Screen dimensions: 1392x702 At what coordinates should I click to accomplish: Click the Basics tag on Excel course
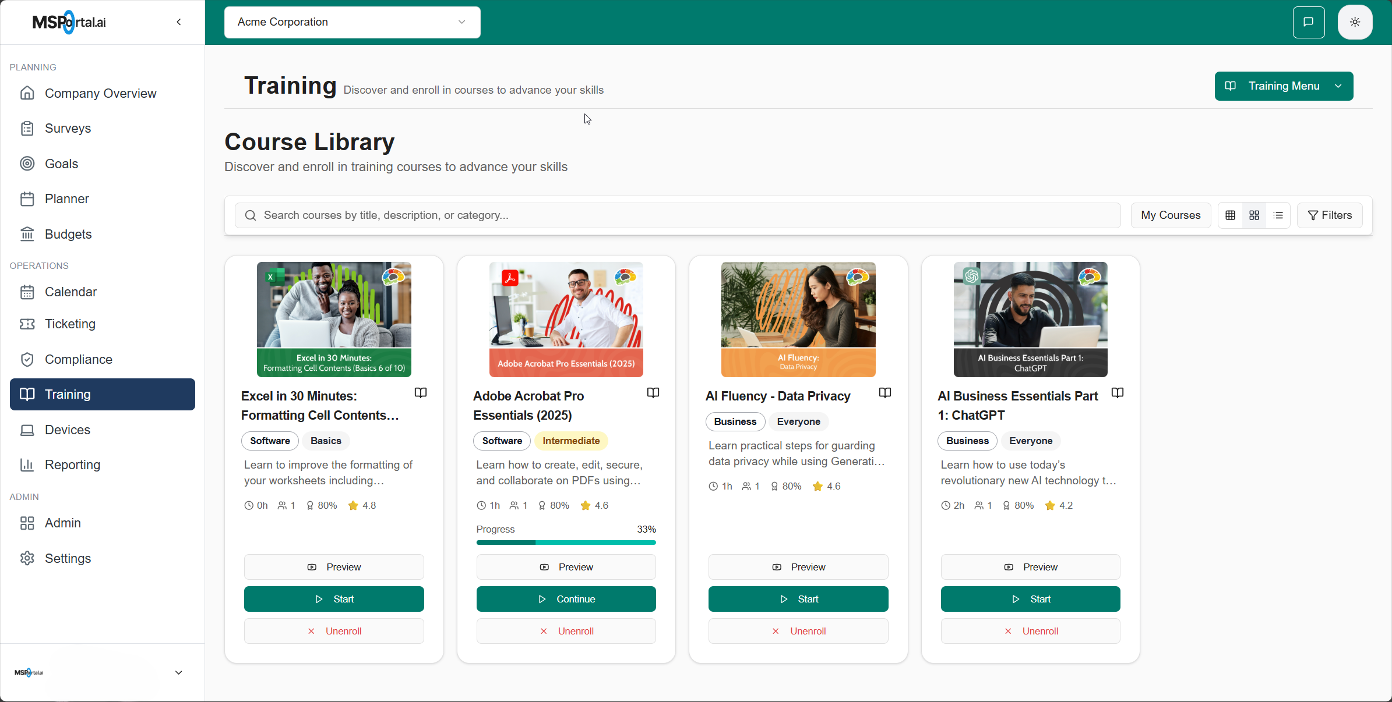pyautogui.click(x=326, y=441)
